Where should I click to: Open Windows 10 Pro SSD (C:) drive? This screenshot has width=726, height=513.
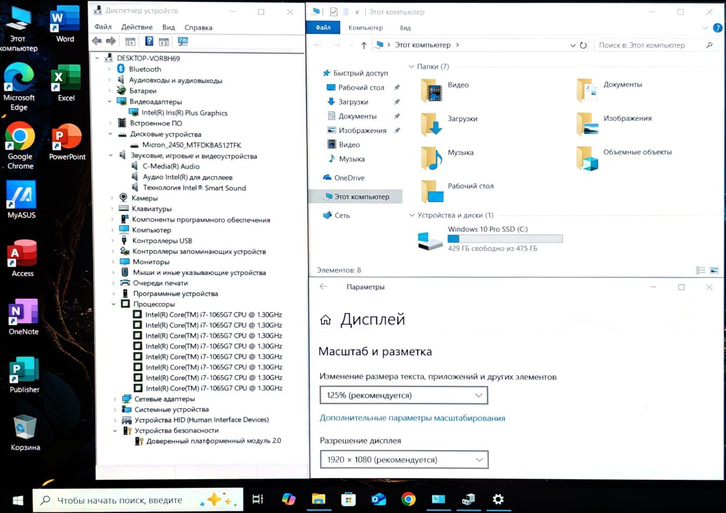click(489, 239)
